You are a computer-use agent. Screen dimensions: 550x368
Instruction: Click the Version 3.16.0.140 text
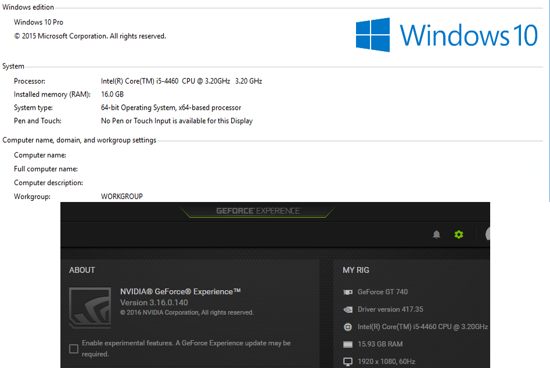(x=154, y=302)
